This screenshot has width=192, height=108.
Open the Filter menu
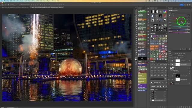(37, 1)
